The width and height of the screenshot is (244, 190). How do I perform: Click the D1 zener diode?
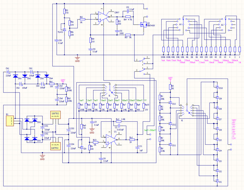(217, 181)
